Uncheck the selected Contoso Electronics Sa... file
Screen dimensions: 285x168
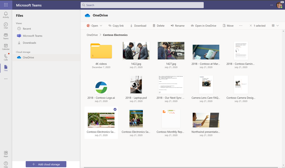point(115,109)
